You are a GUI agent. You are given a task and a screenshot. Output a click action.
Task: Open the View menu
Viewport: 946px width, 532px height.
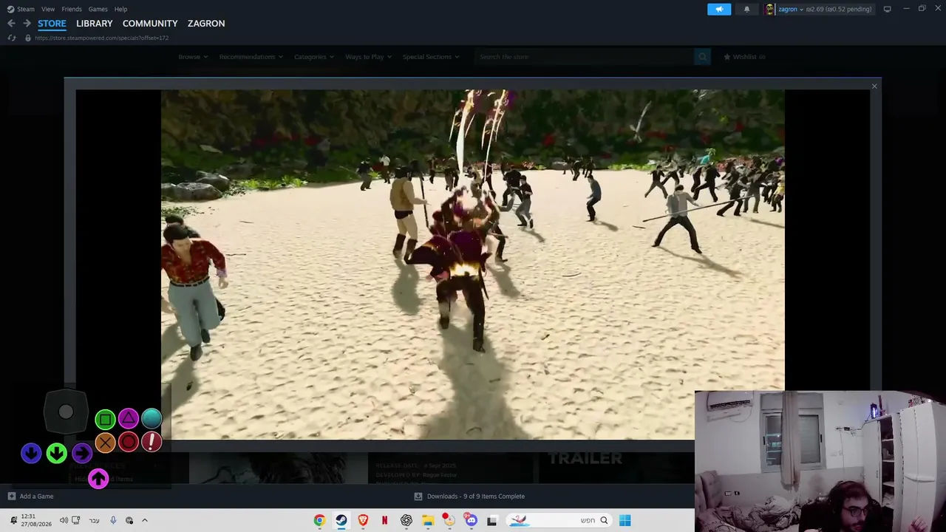click(48, 9)
